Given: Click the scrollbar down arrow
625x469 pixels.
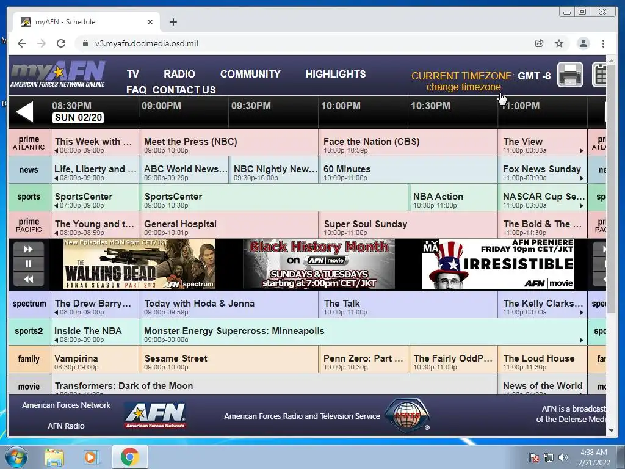Looking at the screenshot, I should point(611,431).
